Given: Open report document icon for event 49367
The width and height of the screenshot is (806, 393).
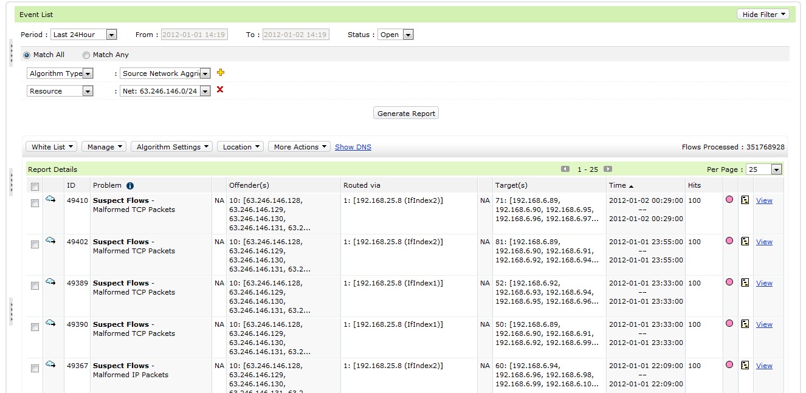Looking at the screenshot, I should pyautogui.click(x=745, y=365).
